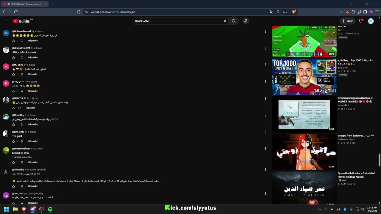Image resolution: width=381 pixels, height=214 pixels.
Task: Open File Explorer from the taskbar
Action: point(15,209)
